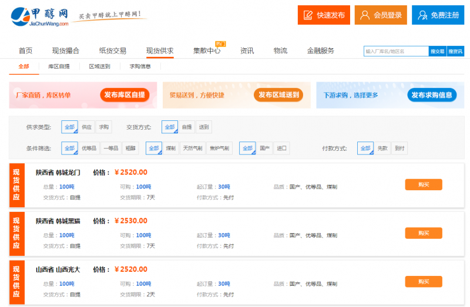Select 全部 for 付款方式 filter

click(365, 149)
